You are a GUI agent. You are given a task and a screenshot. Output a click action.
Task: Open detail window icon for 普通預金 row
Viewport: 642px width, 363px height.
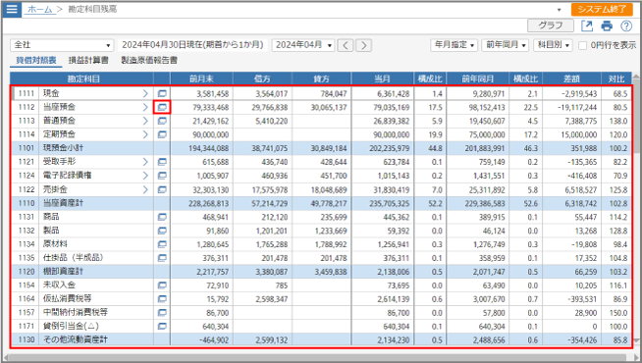162,121
